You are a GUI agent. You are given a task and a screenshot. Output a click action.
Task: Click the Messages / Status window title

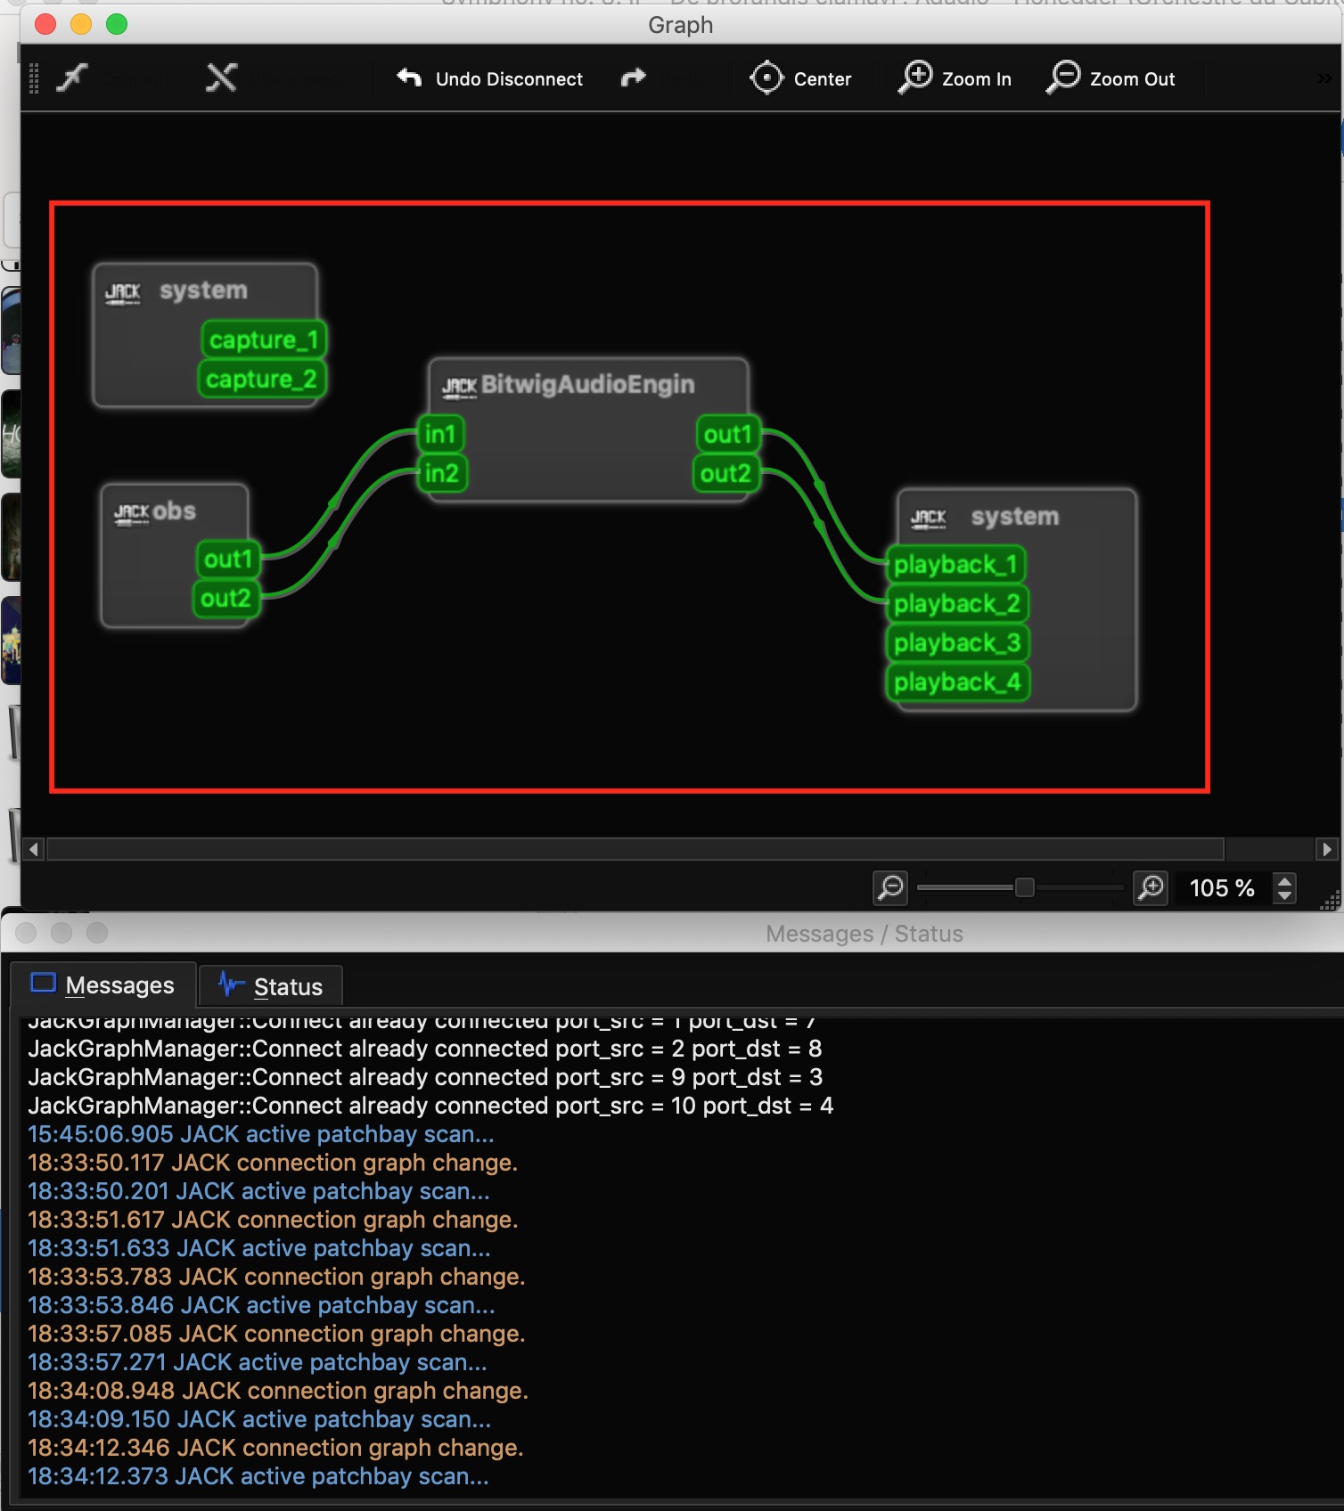[x=864, y=934]
